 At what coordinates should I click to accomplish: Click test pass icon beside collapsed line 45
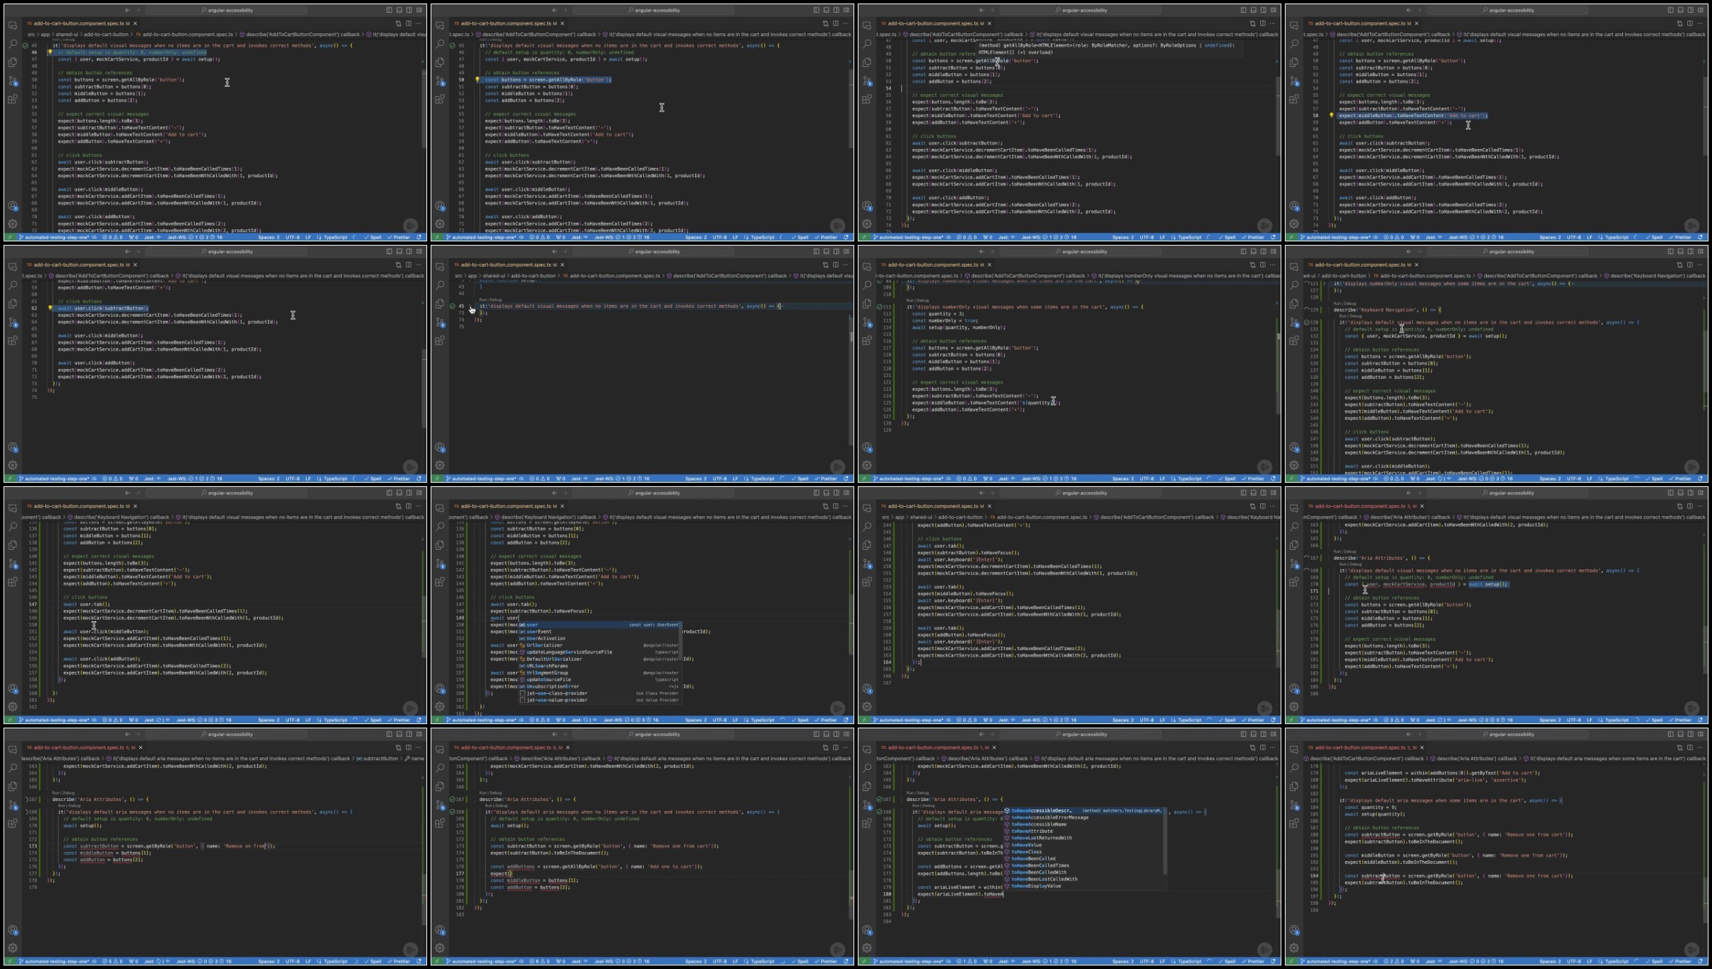[x=452, y=306]
